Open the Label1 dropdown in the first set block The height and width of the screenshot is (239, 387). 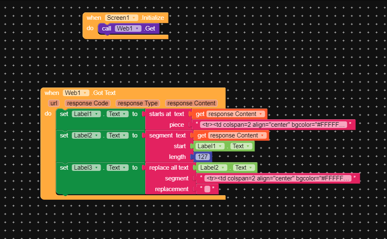97,114
